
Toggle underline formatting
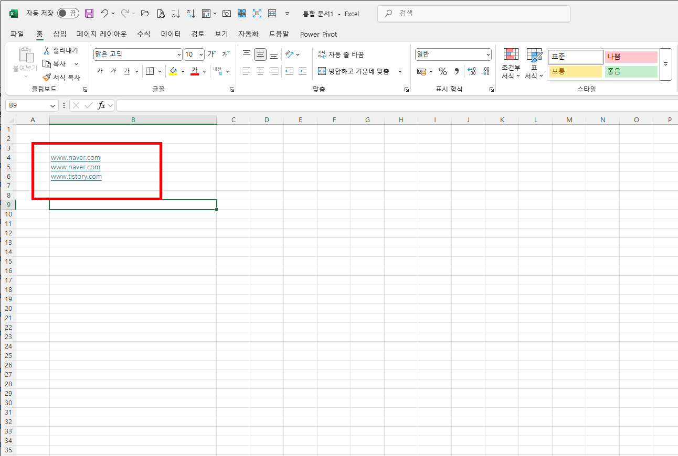point(127,71)
